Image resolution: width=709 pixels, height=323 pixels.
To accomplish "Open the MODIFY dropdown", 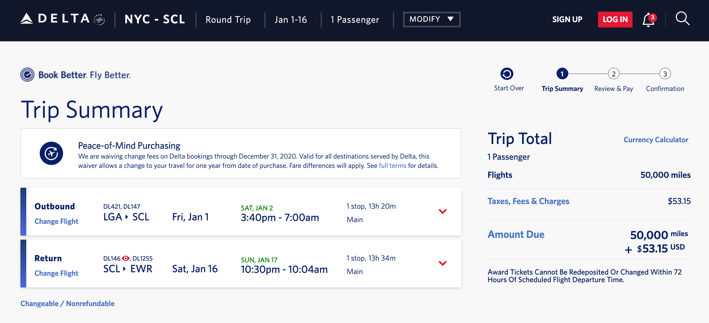I will [x=432, y=19].
